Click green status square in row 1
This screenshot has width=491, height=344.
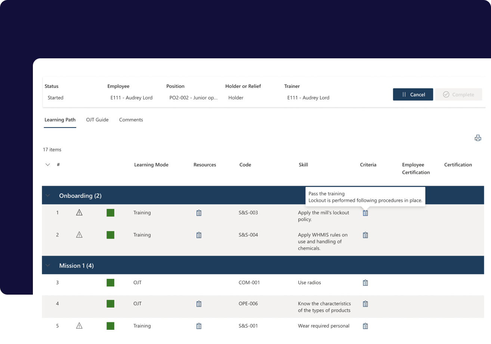(x=110, y=213)
